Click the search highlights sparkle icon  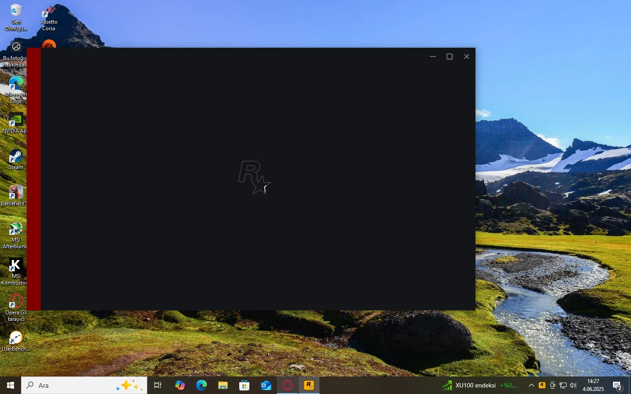(129, 385)
